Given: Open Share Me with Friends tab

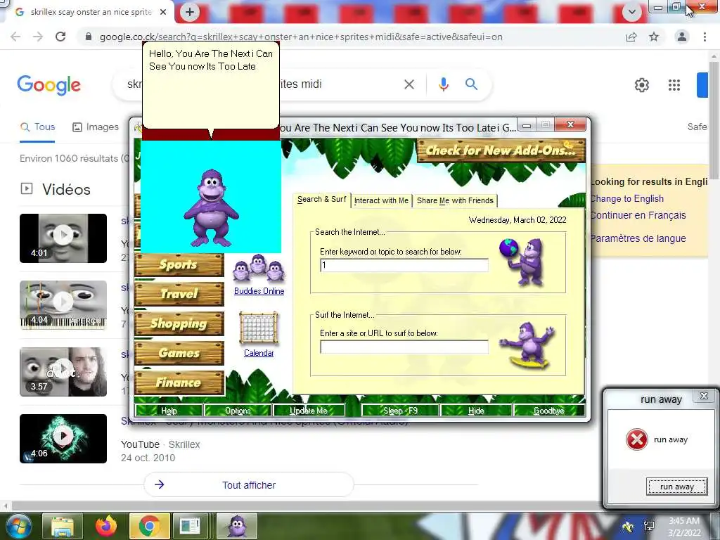Looking at the screenshot, I should pyautogui.click(x=455, y=200).
